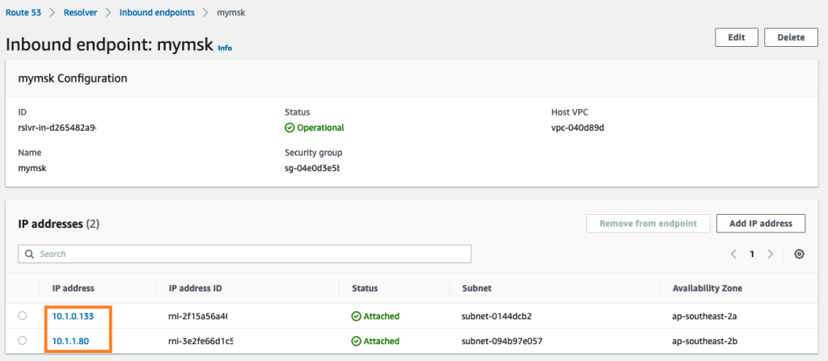Focus the IP addresses search field
The height and width of the screenshot is (361, 828).
(251, 254)
